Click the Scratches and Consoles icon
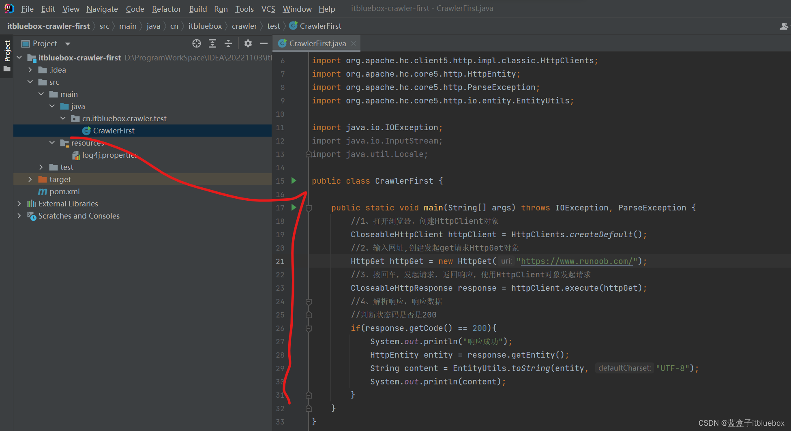The width and height of the screenshot is (791, 431). coord(32,216)
